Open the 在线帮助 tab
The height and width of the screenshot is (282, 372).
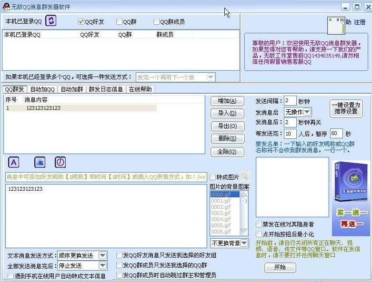tap(140, 89)
